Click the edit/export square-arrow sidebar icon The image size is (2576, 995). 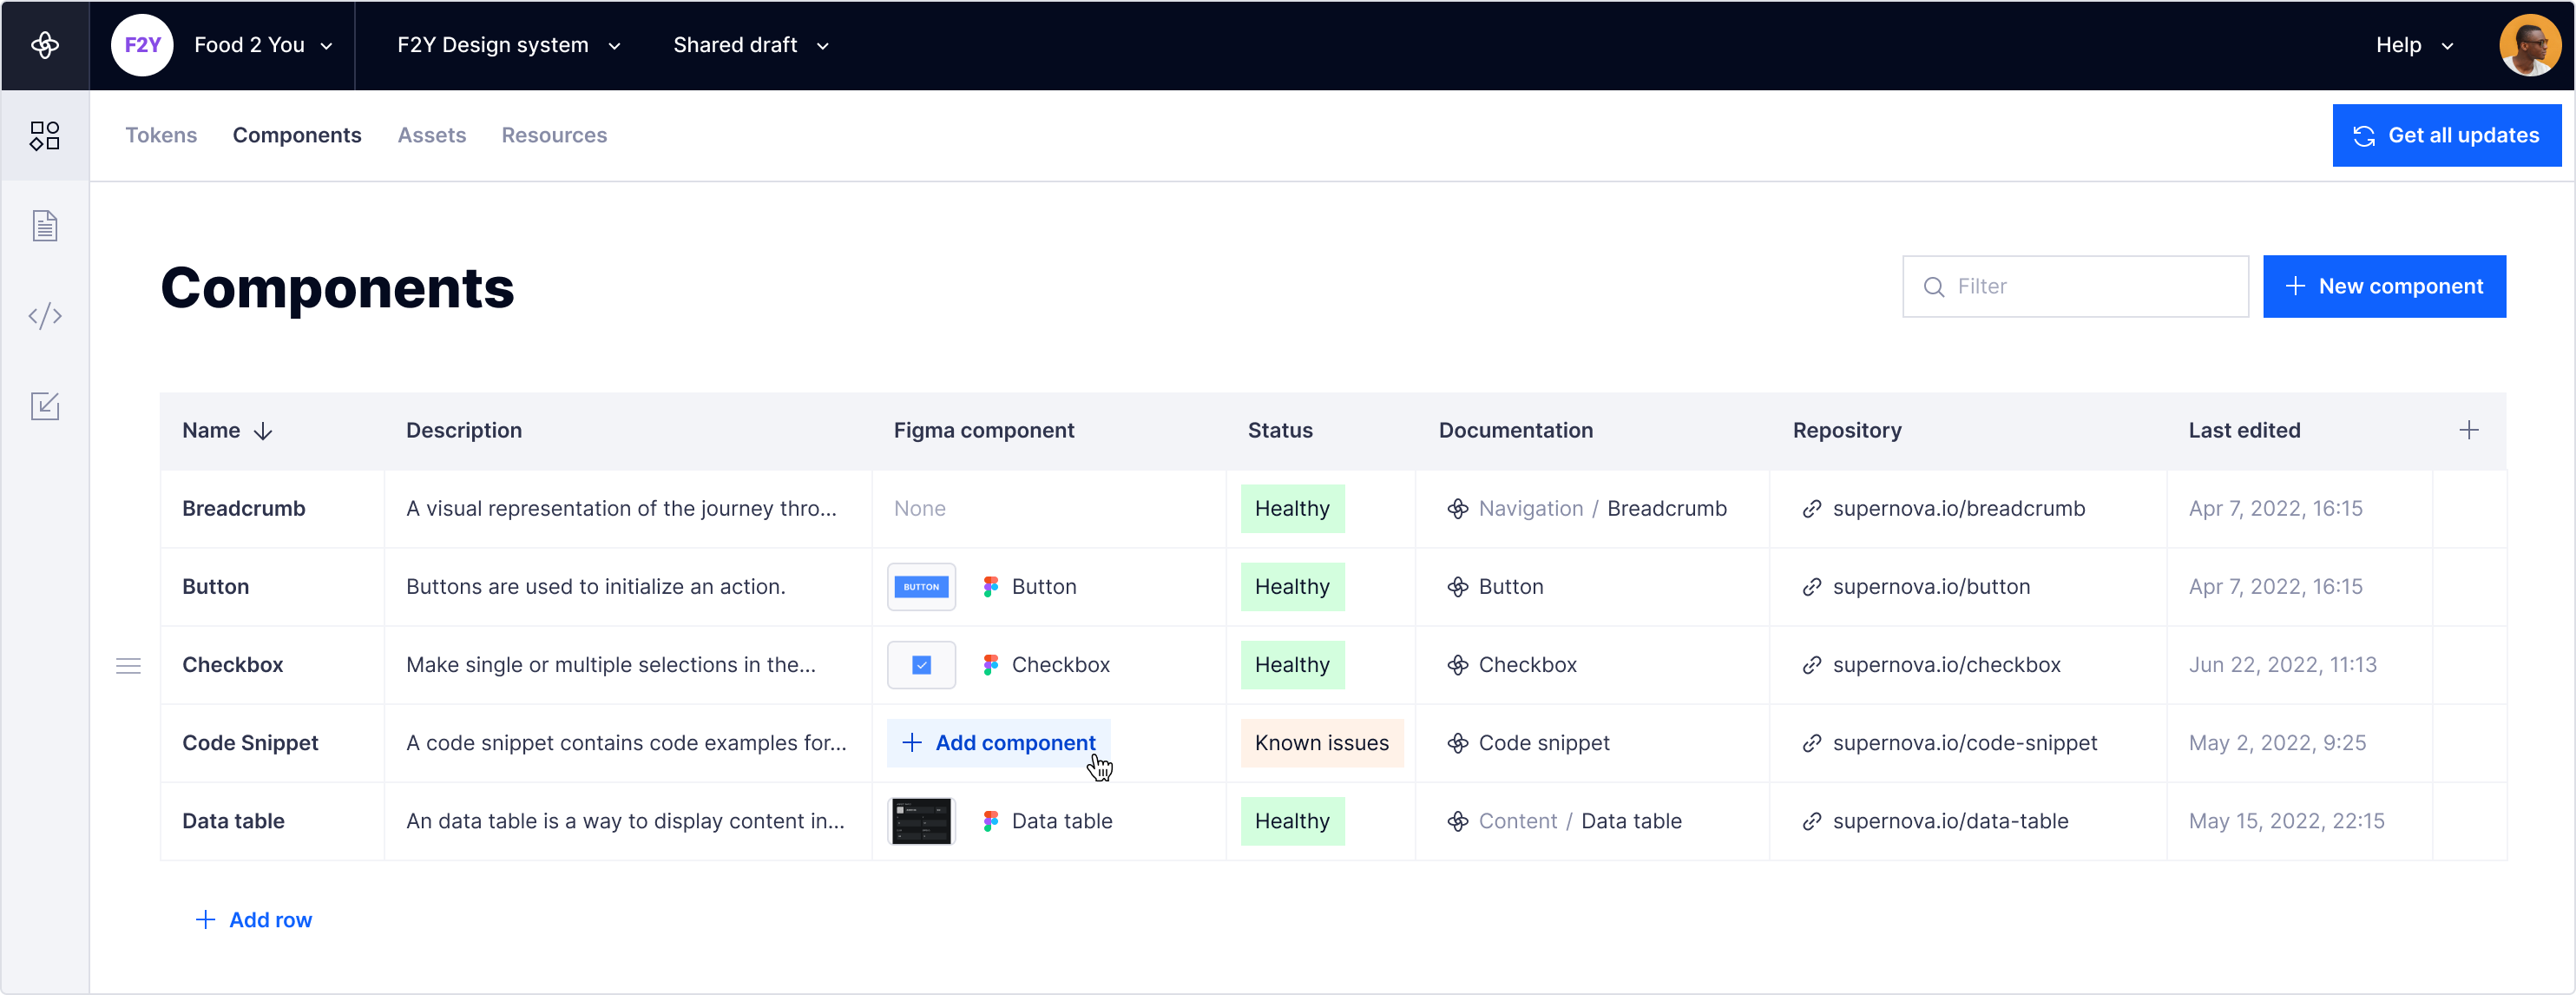tap(45, 406)
